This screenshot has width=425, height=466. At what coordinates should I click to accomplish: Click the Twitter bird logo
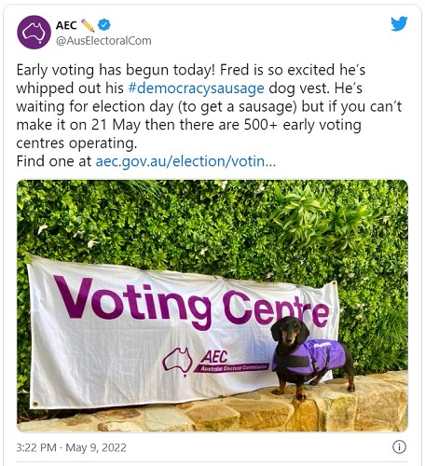pyautogui.click(x=399, y=23)
